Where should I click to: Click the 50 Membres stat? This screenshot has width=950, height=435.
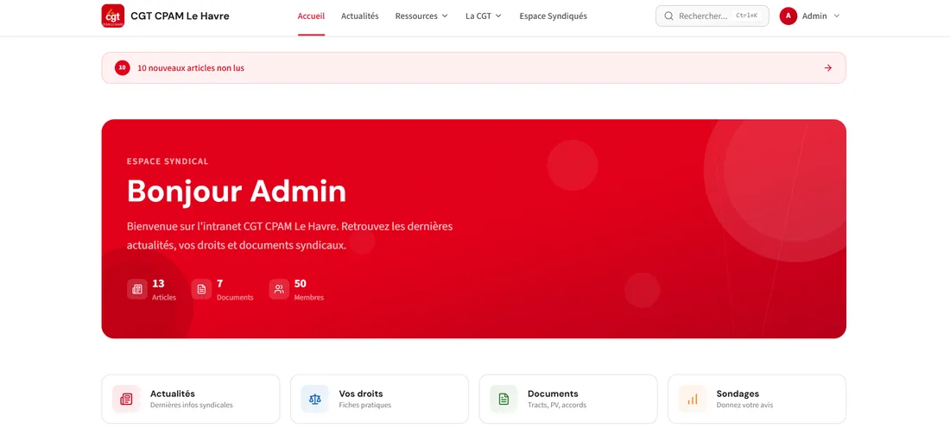click(x=296, y=289)
